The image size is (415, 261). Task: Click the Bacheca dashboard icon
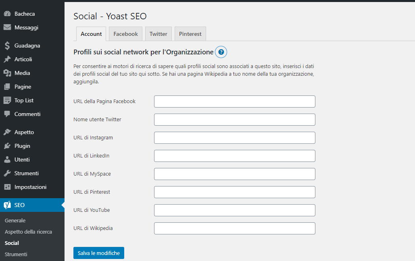click(7, 14)
